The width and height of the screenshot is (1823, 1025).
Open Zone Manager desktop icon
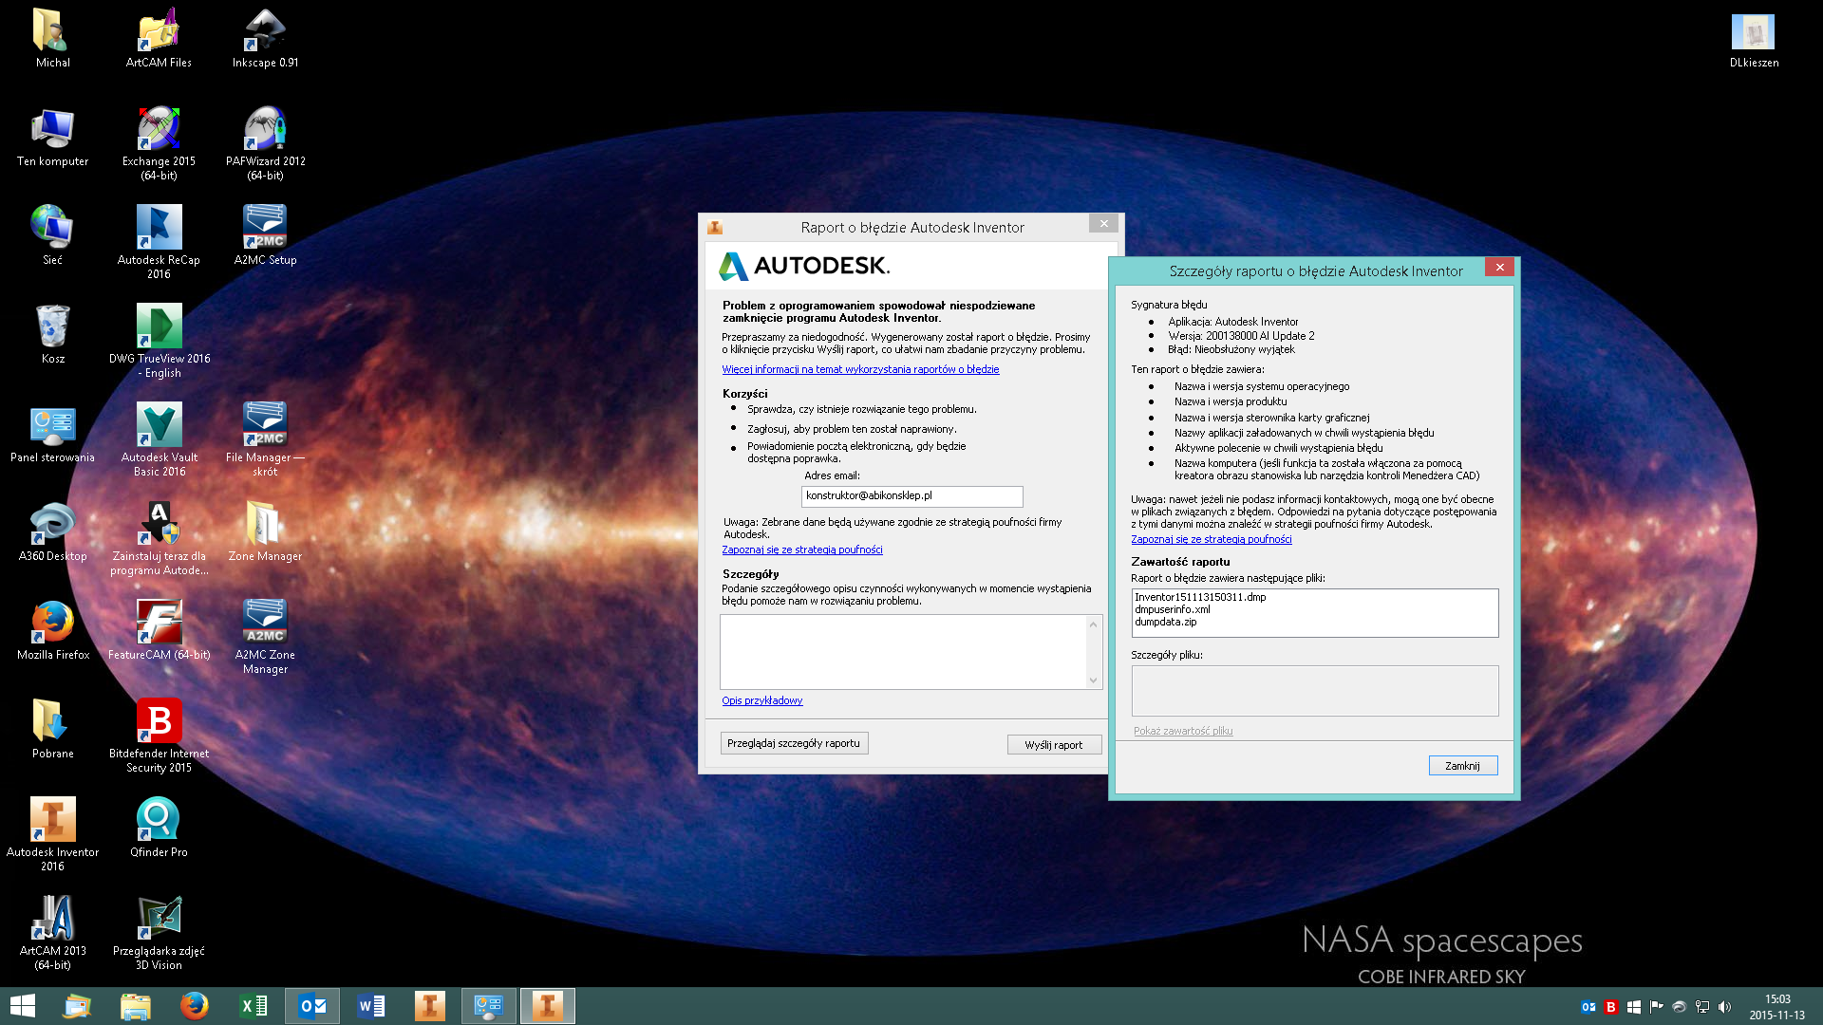(265, 531)
